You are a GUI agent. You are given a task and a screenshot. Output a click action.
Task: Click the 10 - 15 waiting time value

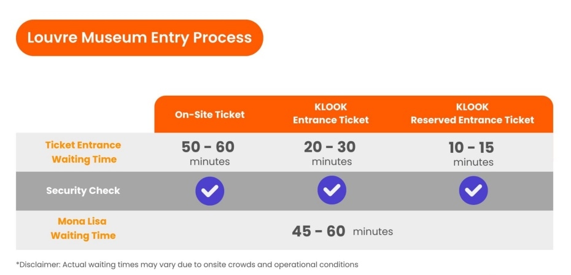coord(471,147)
